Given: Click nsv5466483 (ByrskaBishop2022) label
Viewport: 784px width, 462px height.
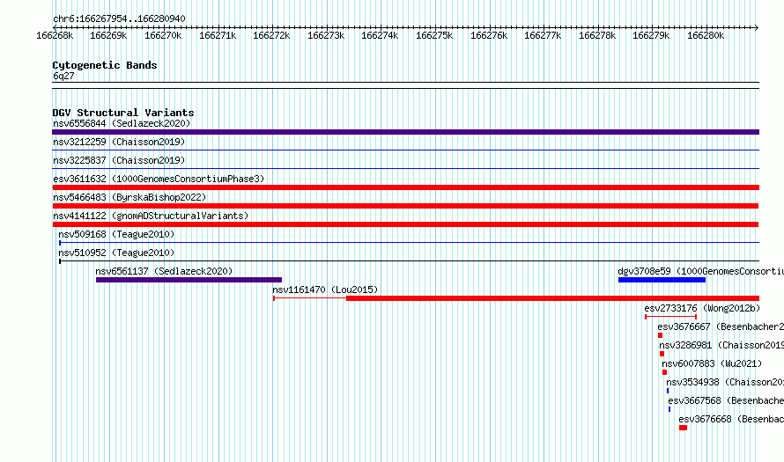Looking at the screenshot, I should 129,197.
